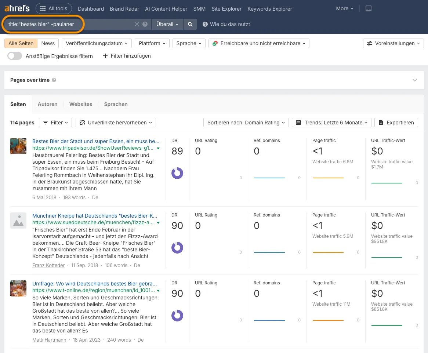
Task: Open Wie du das nutzt help link
Action: tap(226, 24)
